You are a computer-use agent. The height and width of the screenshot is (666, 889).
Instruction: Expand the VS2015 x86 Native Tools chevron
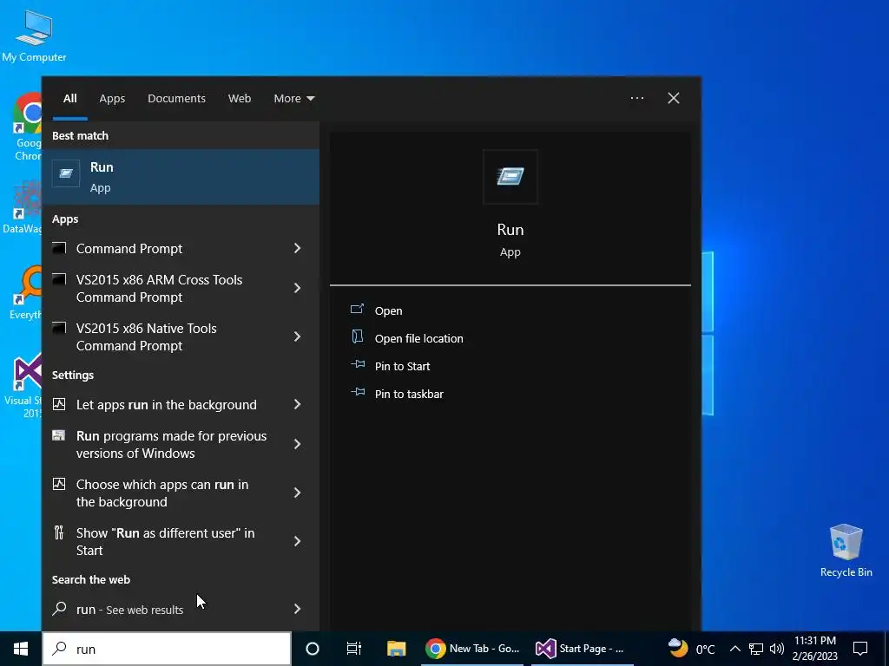(x=297, y=337)
